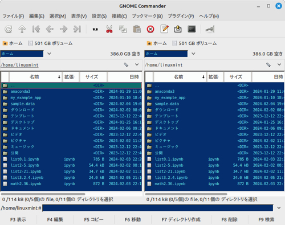Go up one directory via toolbar arrow

pyautogui.click(x=22, y=29)
